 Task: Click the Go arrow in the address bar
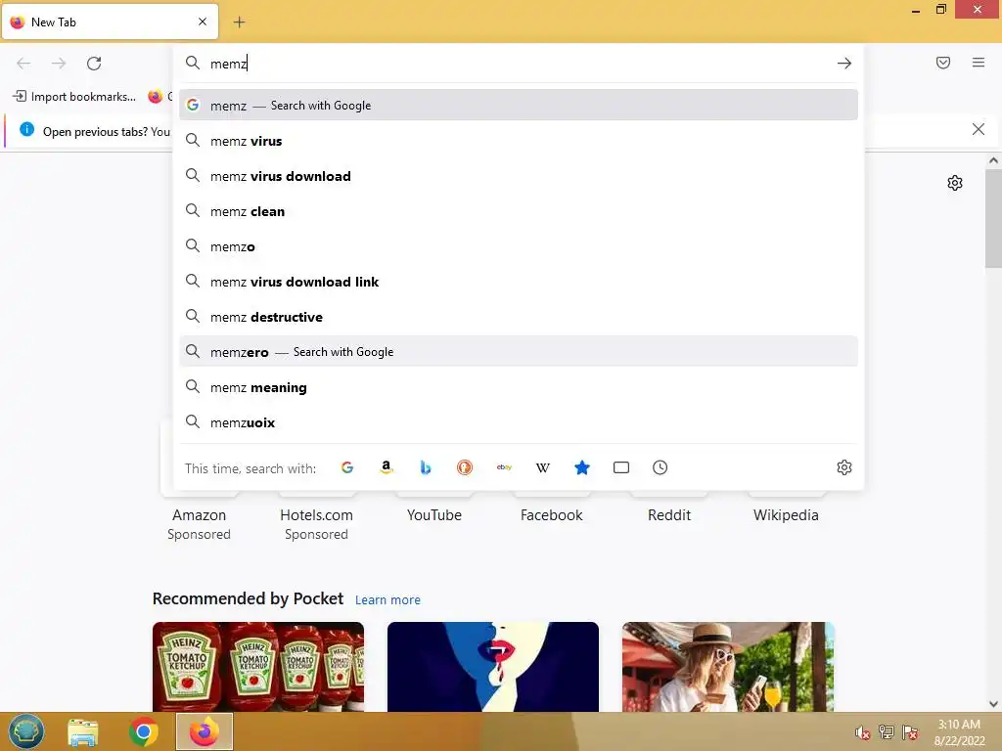tap(844, 64)
